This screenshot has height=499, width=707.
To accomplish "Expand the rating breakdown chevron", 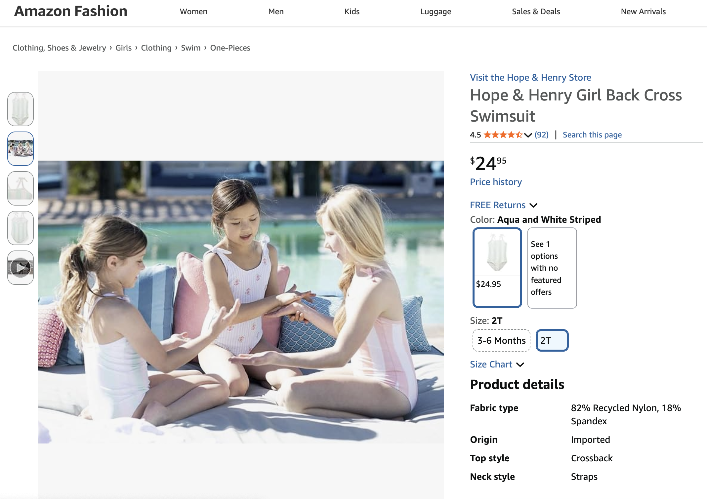I will point(528,135).
